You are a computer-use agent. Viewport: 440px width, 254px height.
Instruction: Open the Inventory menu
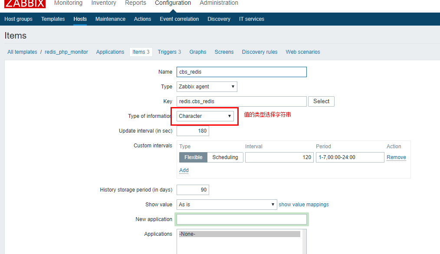click(104, 3)
